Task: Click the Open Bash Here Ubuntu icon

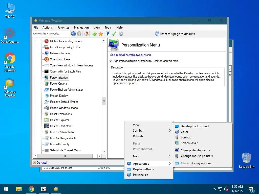Action: [x=47, y=59]
